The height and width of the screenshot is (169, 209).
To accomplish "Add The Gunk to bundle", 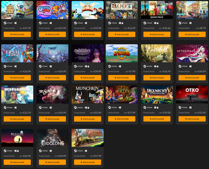I will [53, 119].
